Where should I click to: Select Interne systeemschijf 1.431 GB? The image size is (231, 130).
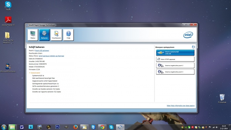175,53
